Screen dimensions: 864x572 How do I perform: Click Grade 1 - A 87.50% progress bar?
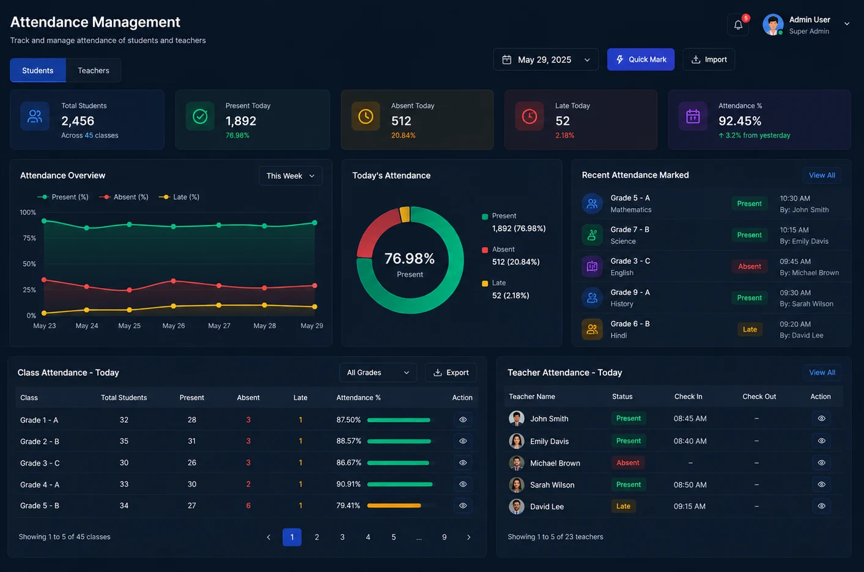tap(402, 420)
